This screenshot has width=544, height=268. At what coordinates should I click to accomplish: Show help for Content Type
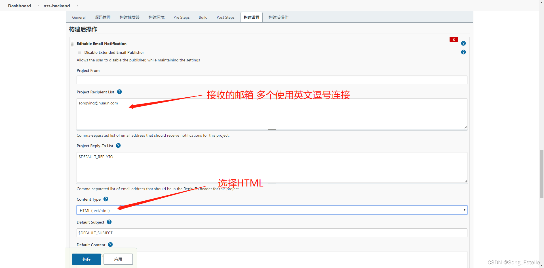pos(106,199)
